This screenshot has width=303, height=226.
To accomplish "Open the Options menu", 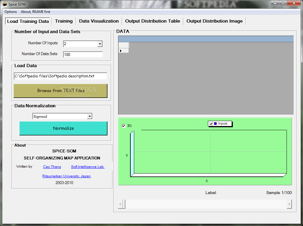I will click(11, 12).
